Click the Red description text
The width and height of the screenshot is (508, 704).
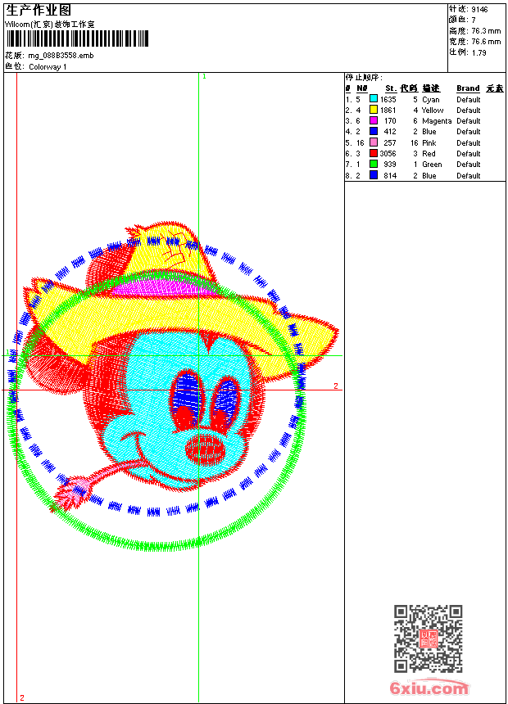coord(429,154)
